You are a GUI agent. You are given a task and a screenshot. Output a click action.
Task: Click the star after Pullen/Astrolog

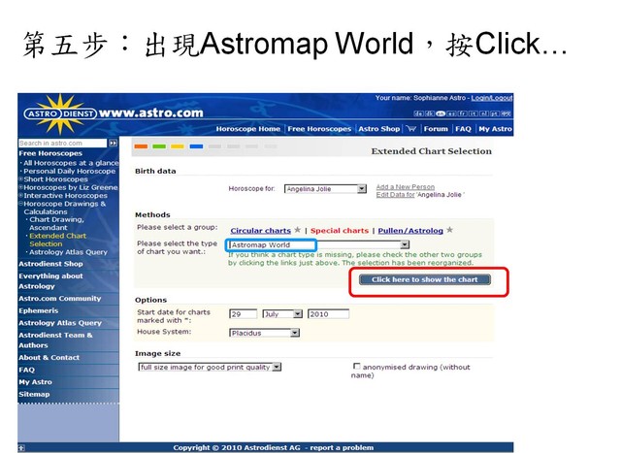(x=449, y=230)
